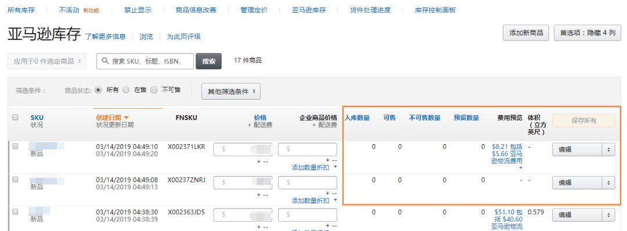Image resolution: width=627 pixels, height=231 pixels.
Task: Click the orange sort arrow beside 创建日期
Action: pos(127,118)
